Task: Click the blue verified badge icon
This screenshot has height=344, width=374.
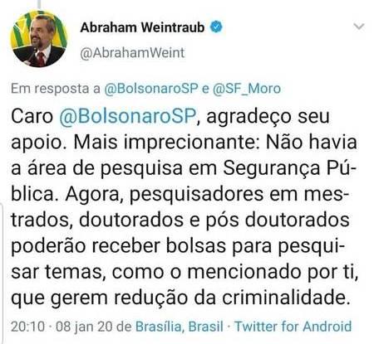Action: pos(216,27)
